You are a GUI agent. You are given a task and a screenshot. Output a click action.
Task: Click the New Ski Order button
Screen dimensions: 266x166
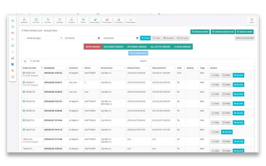point(245,32)
